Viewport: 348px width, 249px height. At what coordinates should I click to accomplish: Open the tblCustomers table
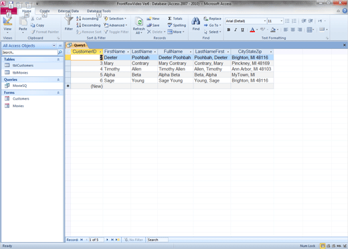click(x=23, y=66)
